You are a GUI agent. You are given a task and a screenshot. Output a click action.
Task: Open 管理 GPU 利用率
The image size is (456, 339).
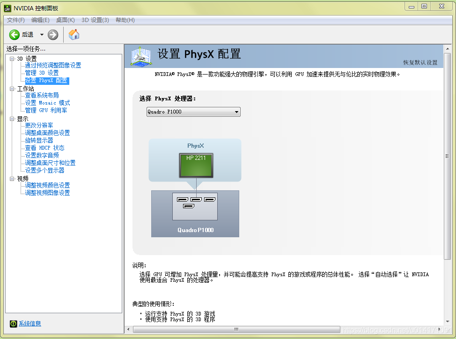click(x=46, y=110)
